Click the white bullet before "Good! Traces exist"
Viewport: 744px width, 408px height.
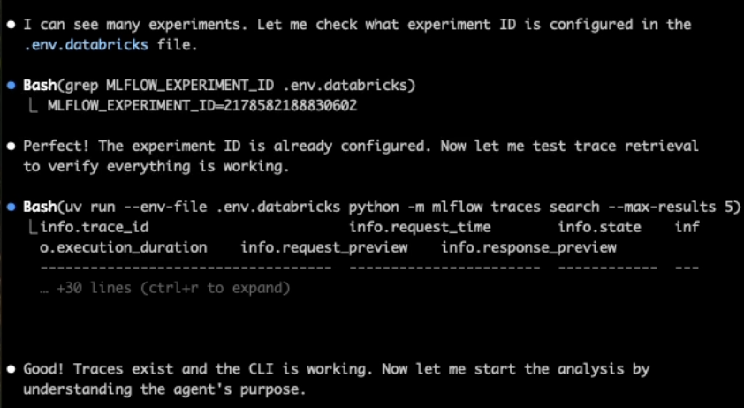coord(11,367)
